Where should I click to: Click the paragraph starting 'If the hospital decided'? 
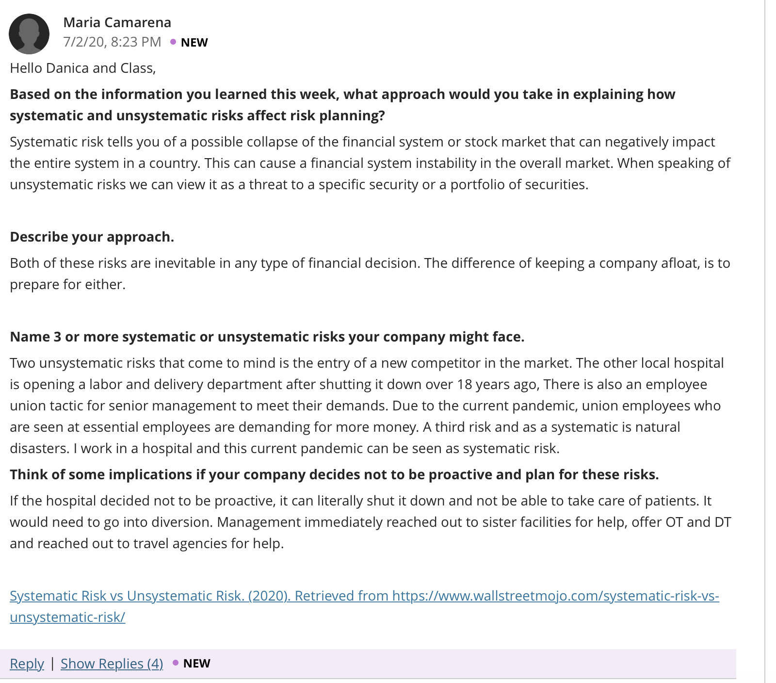tap(371, 522)
